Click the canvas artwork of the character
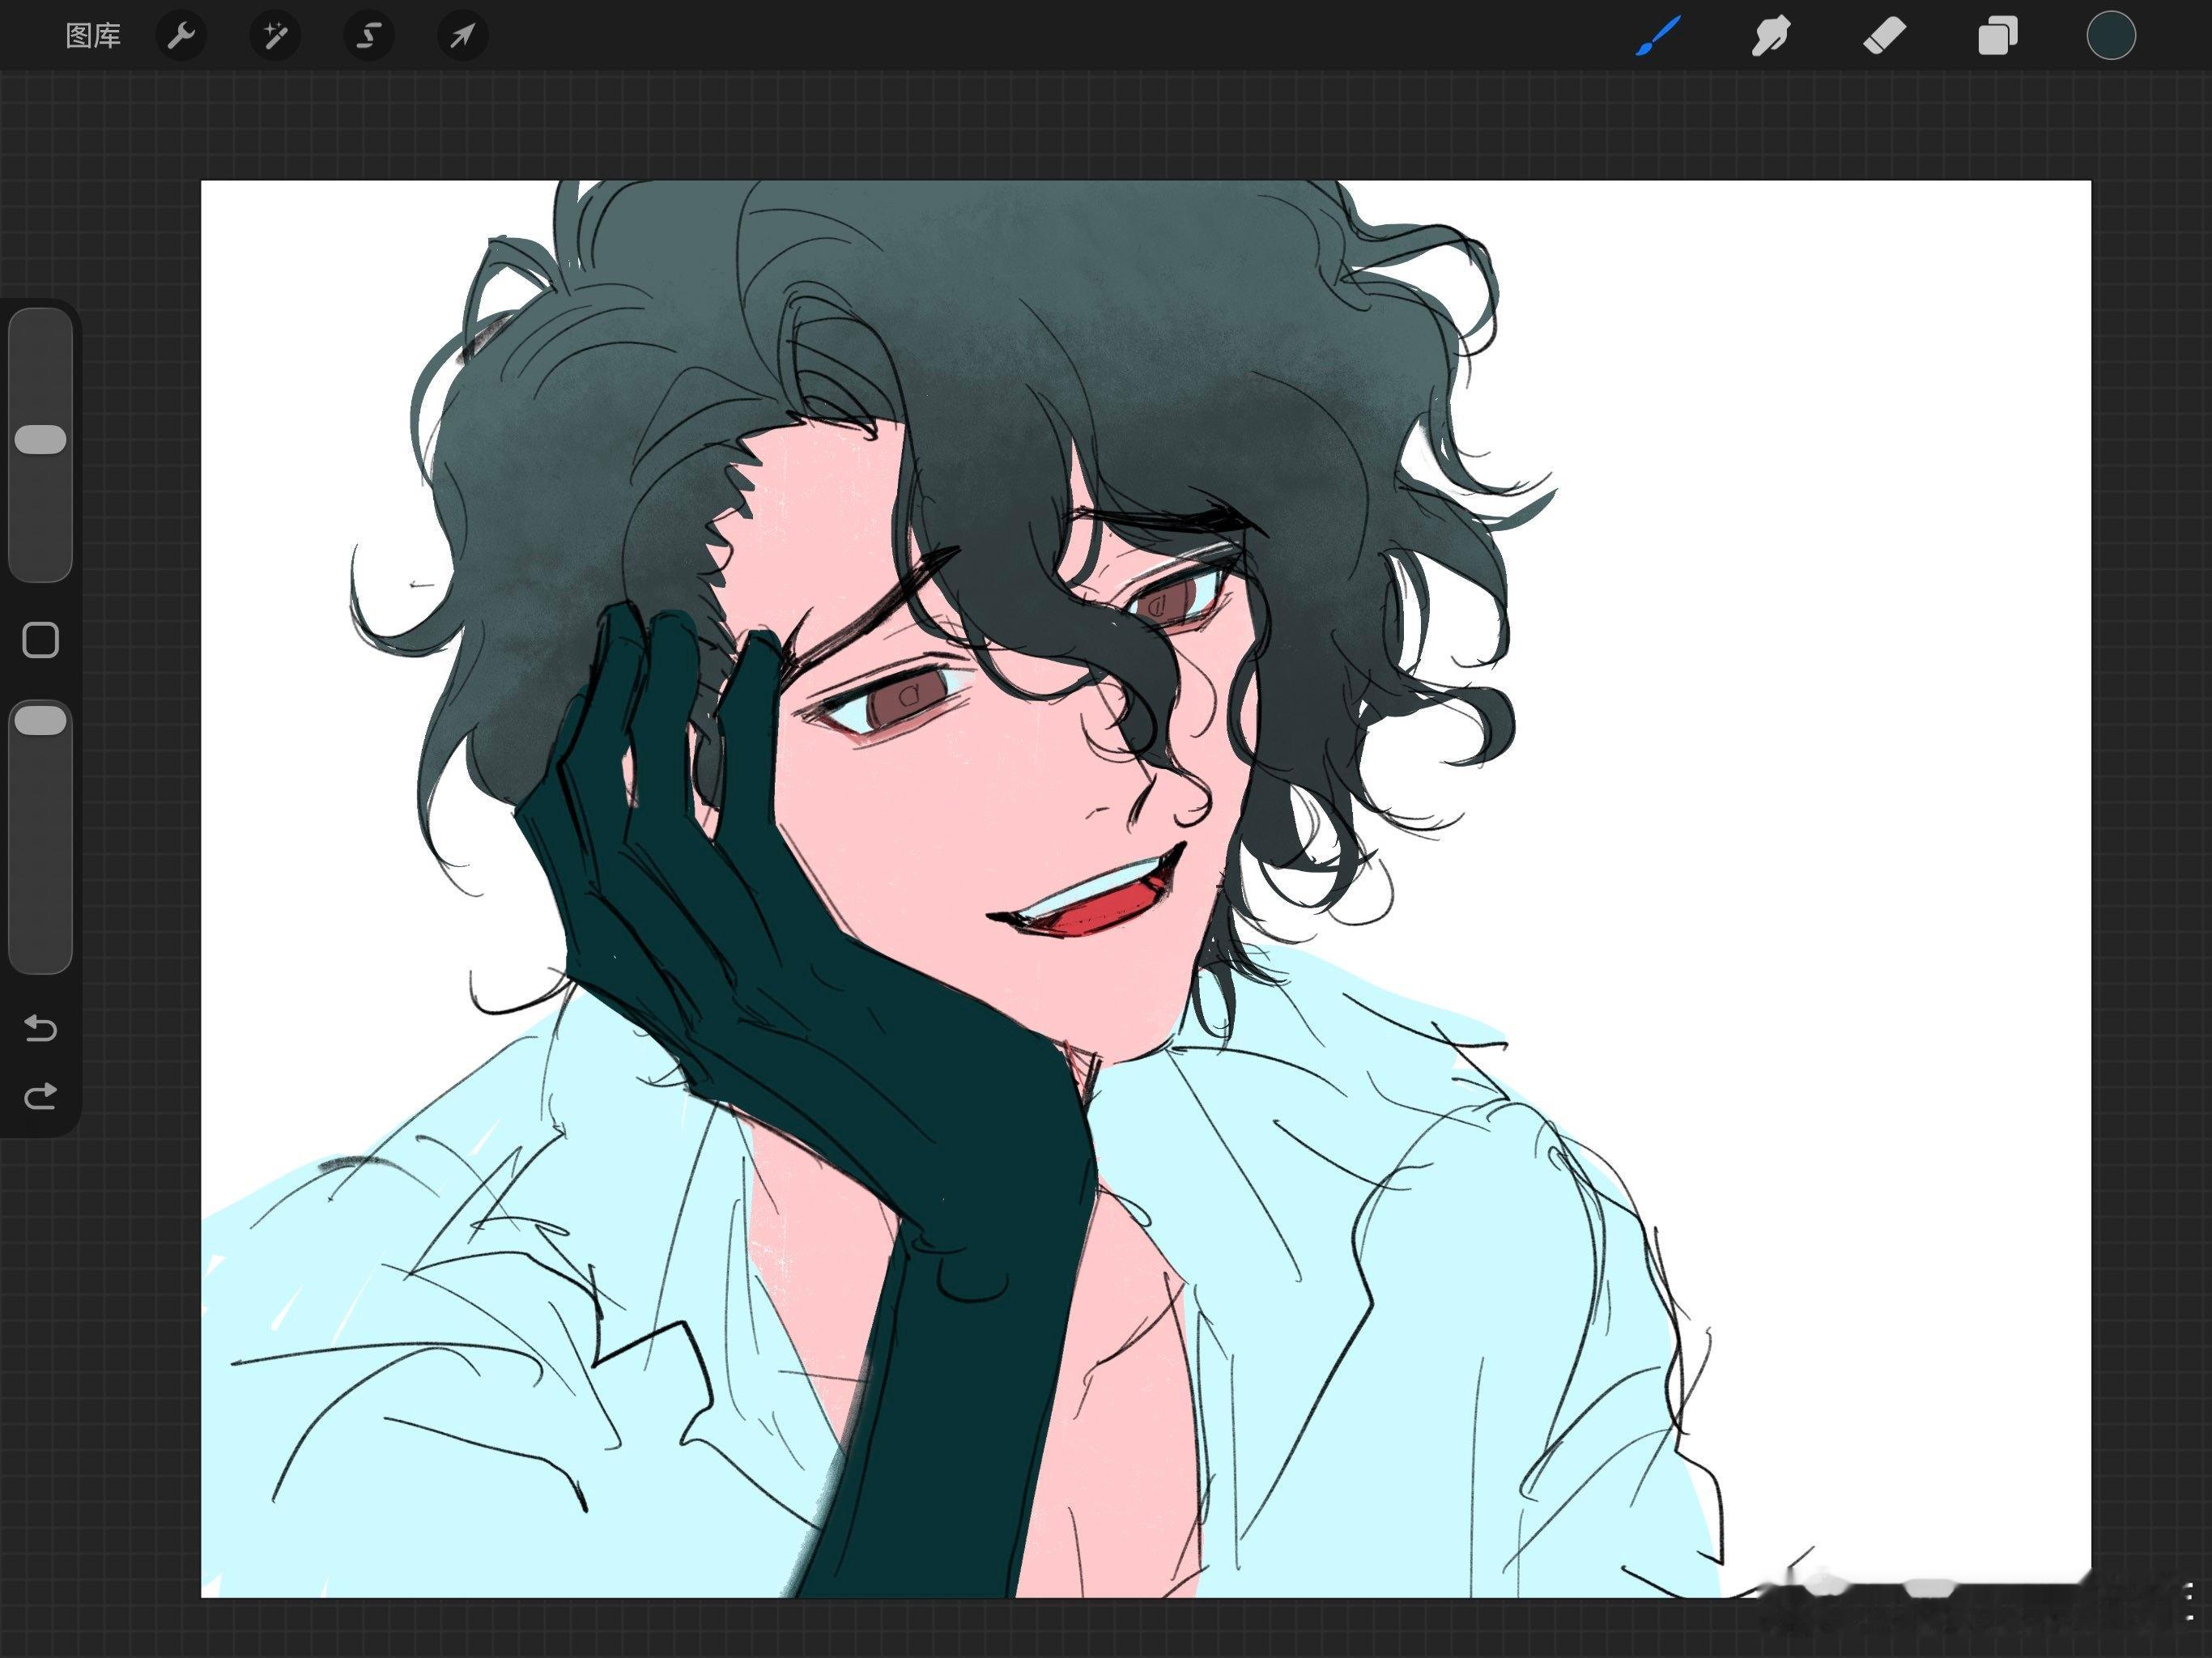The height and width of the screenshot is (1658, 2212). tap(1146, 888)
